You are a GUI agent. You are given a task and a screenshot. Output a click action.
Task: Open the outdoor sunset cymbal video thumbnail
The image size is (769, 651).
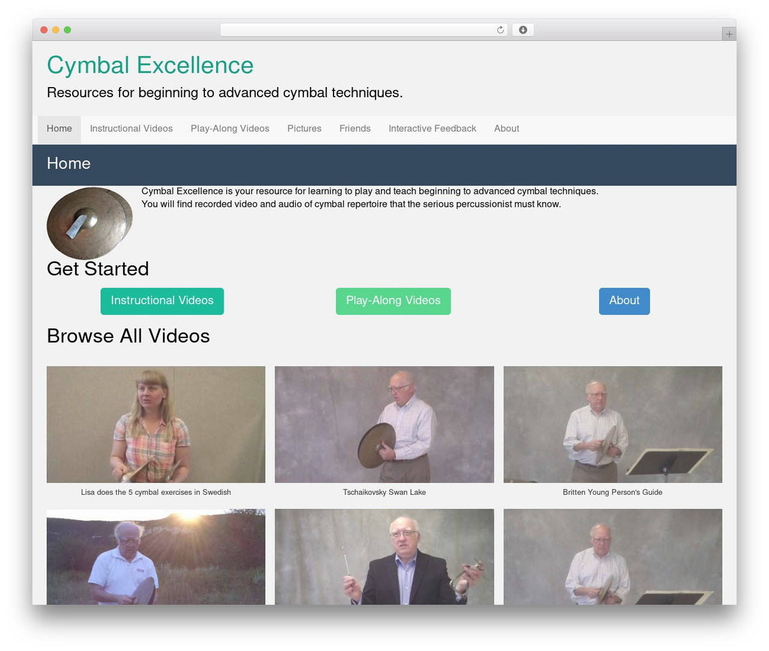tap(156, 557)
